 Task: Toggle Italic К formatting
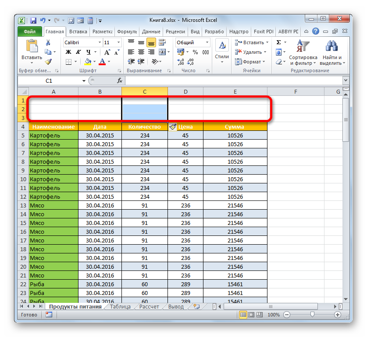[x=78, y=52]
